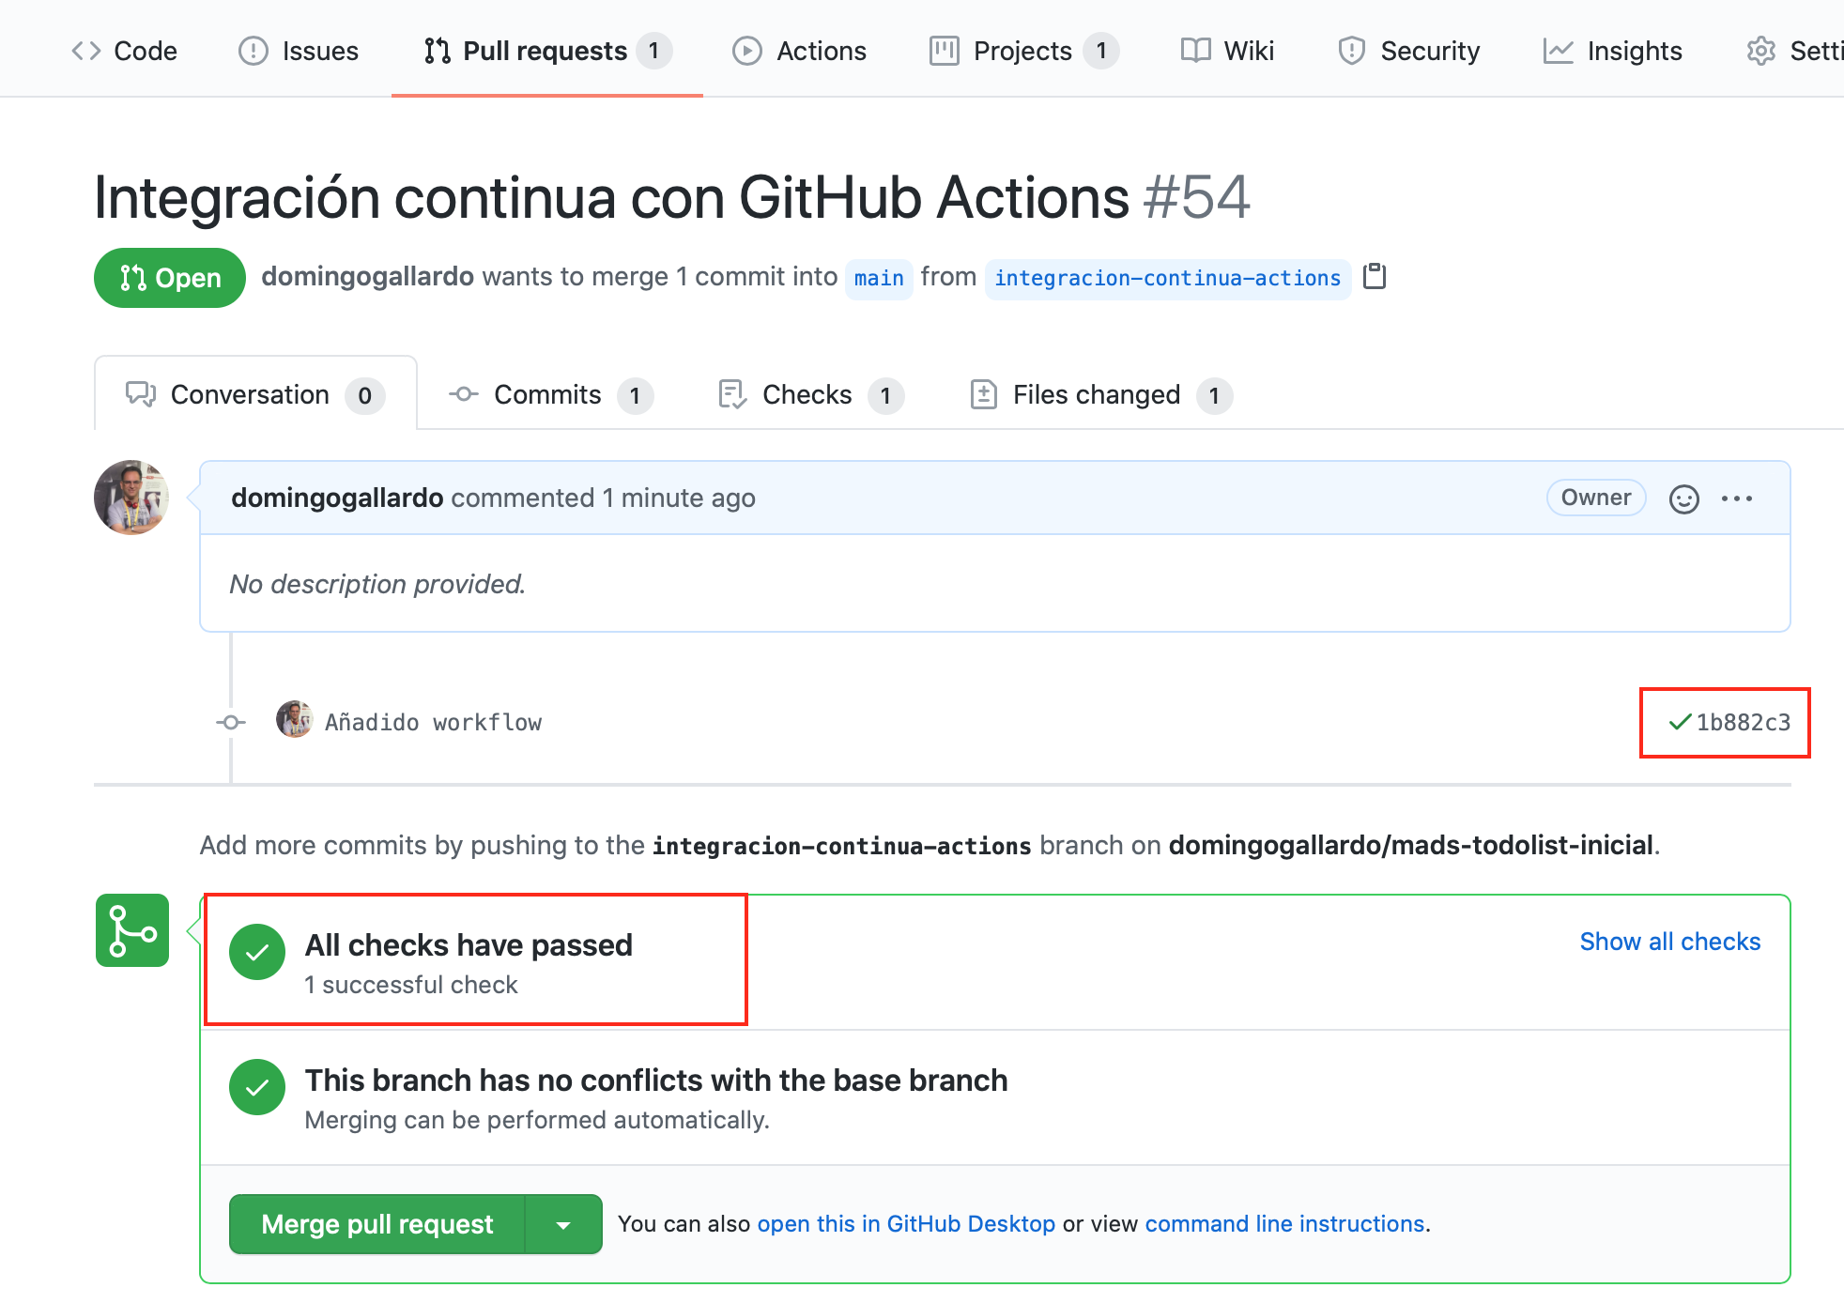
Task: Click the Owner badge
Action: 1596,498
